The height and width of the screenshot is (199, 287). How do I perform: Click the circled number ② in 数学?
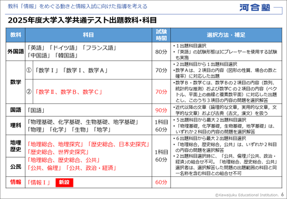click(29, 91)
